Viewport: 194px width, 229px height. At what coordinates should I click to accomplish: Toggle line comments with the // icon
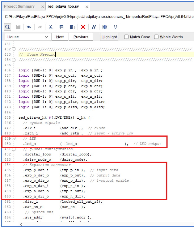coord(94,27)
